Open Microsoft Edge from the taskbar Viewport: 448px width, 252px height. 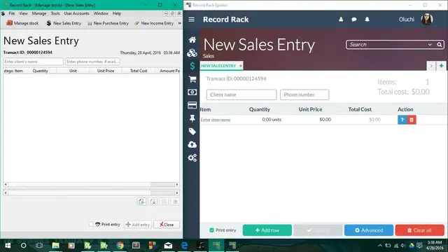pyautogui.click(x=185, y=246)
